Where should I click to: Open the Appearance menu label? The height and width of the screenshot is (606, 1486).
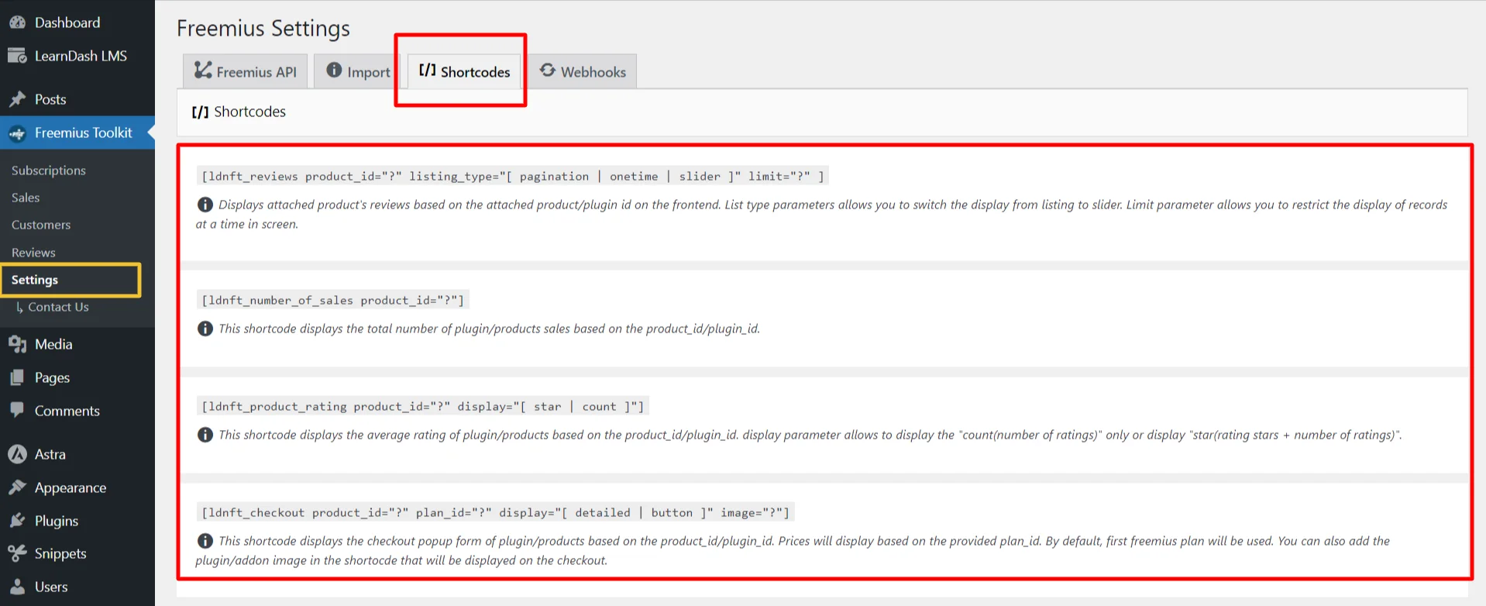(71, 487)
